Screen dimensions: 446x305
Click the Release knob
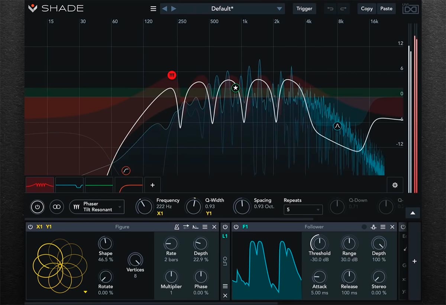pos(349,277)
